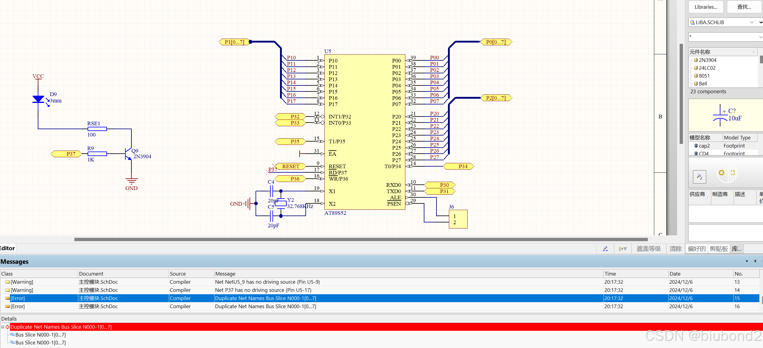Click the Libraries... button
763x348 pixels.
point(706,7)
